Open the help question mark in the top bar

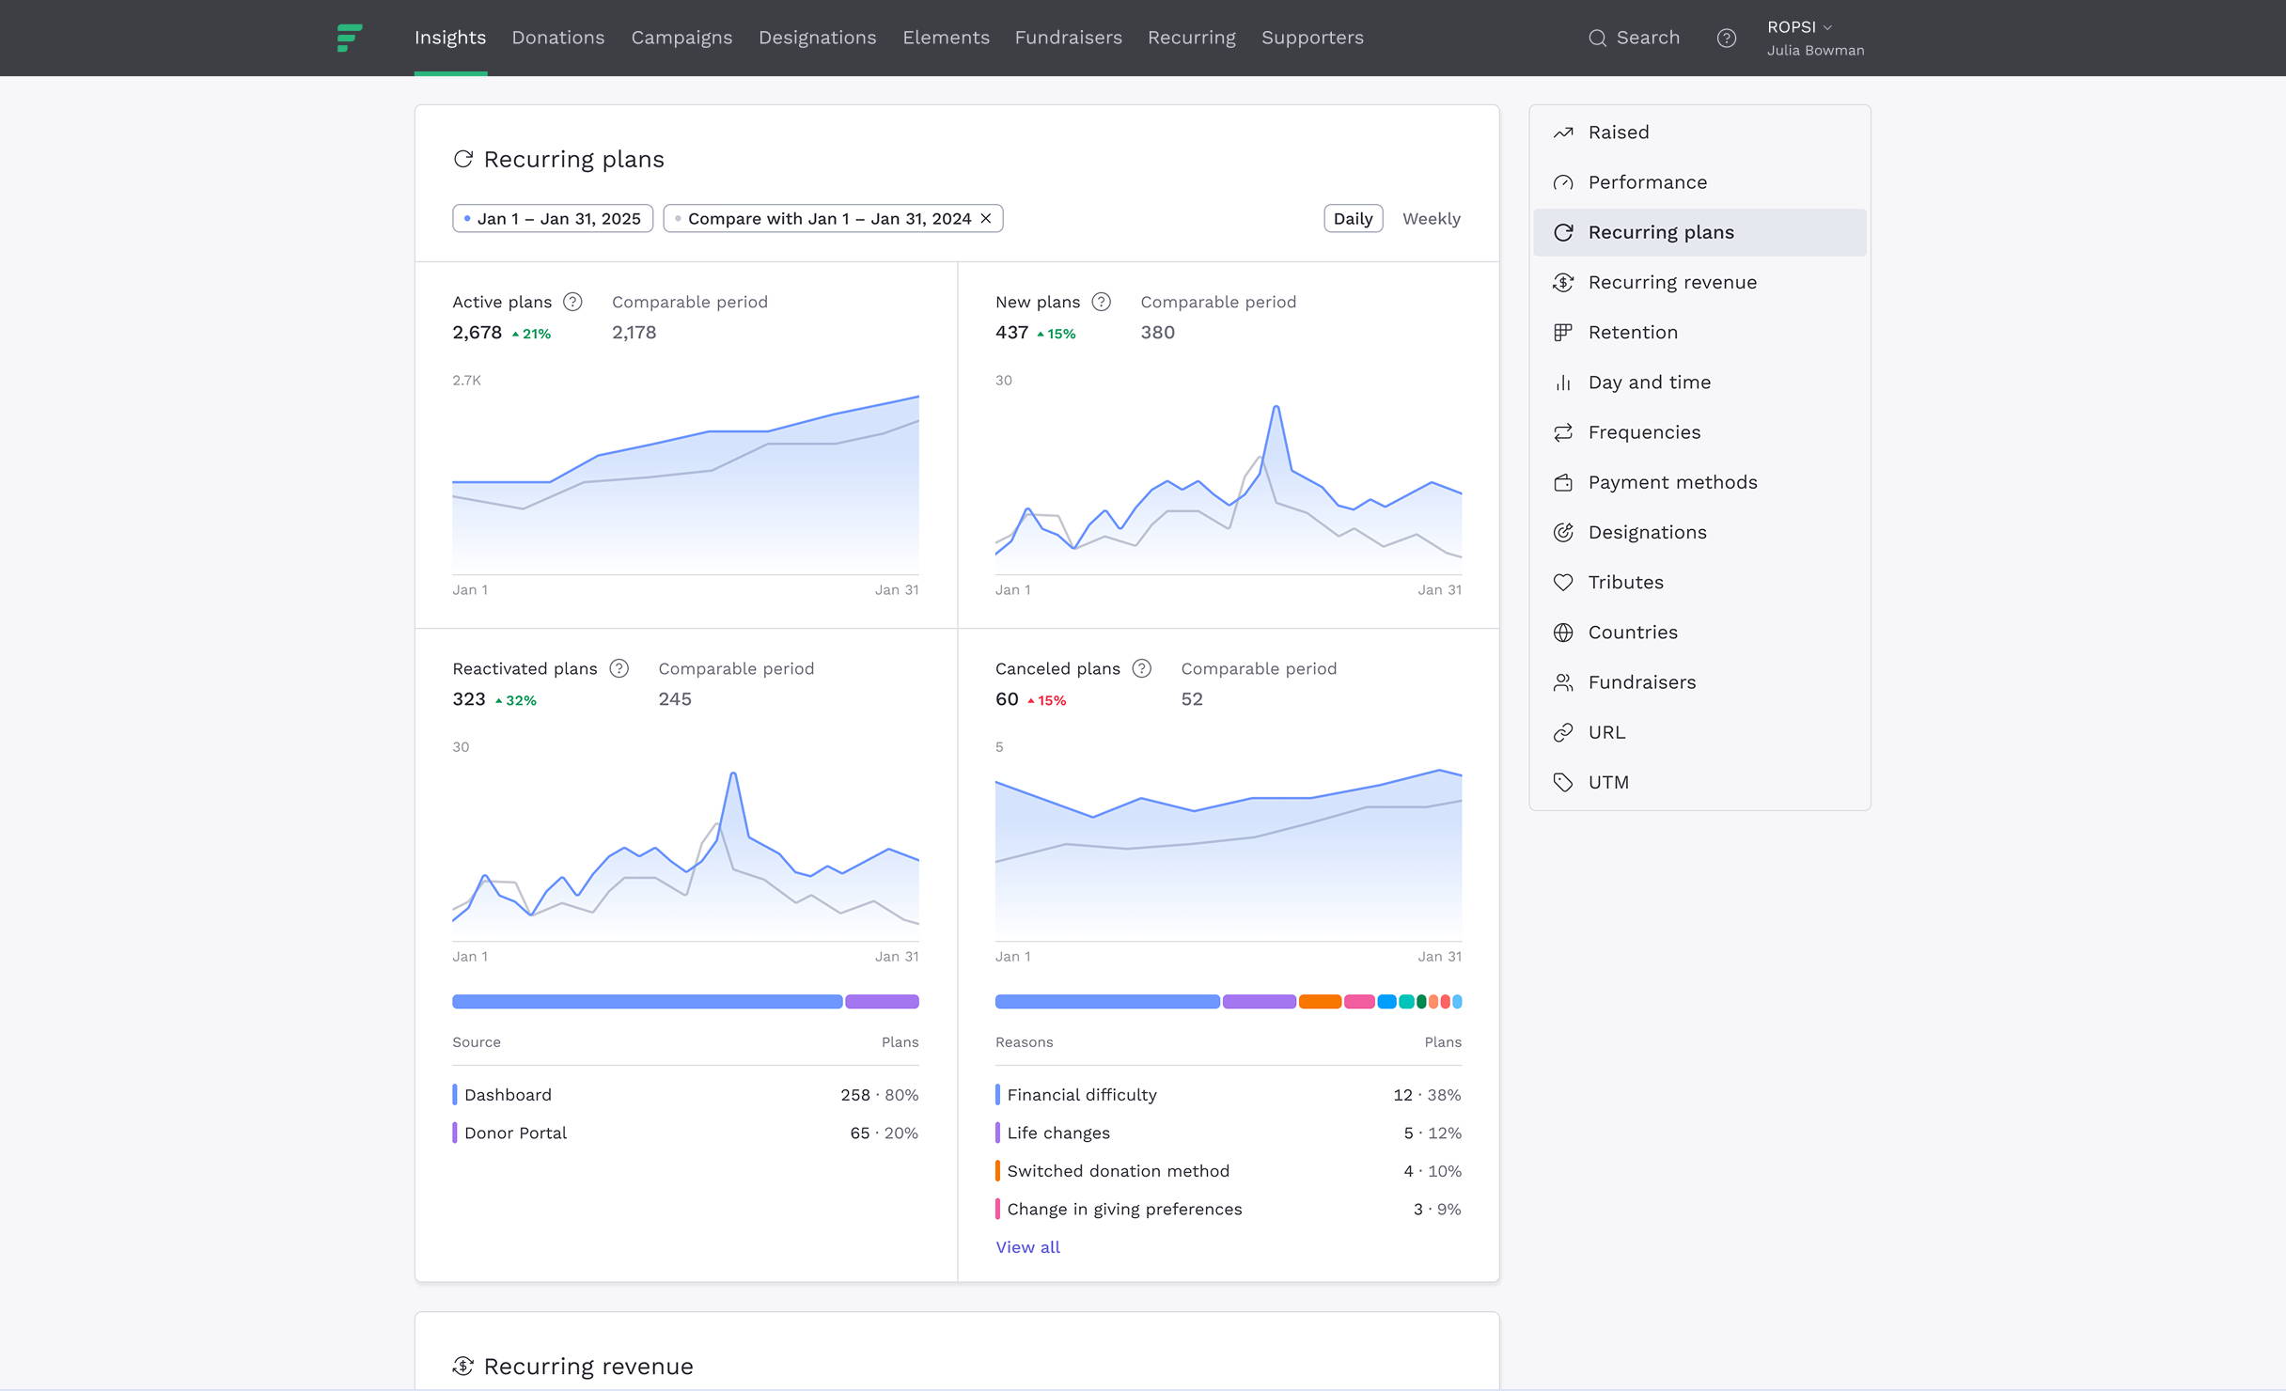(x=1726, y=39)
